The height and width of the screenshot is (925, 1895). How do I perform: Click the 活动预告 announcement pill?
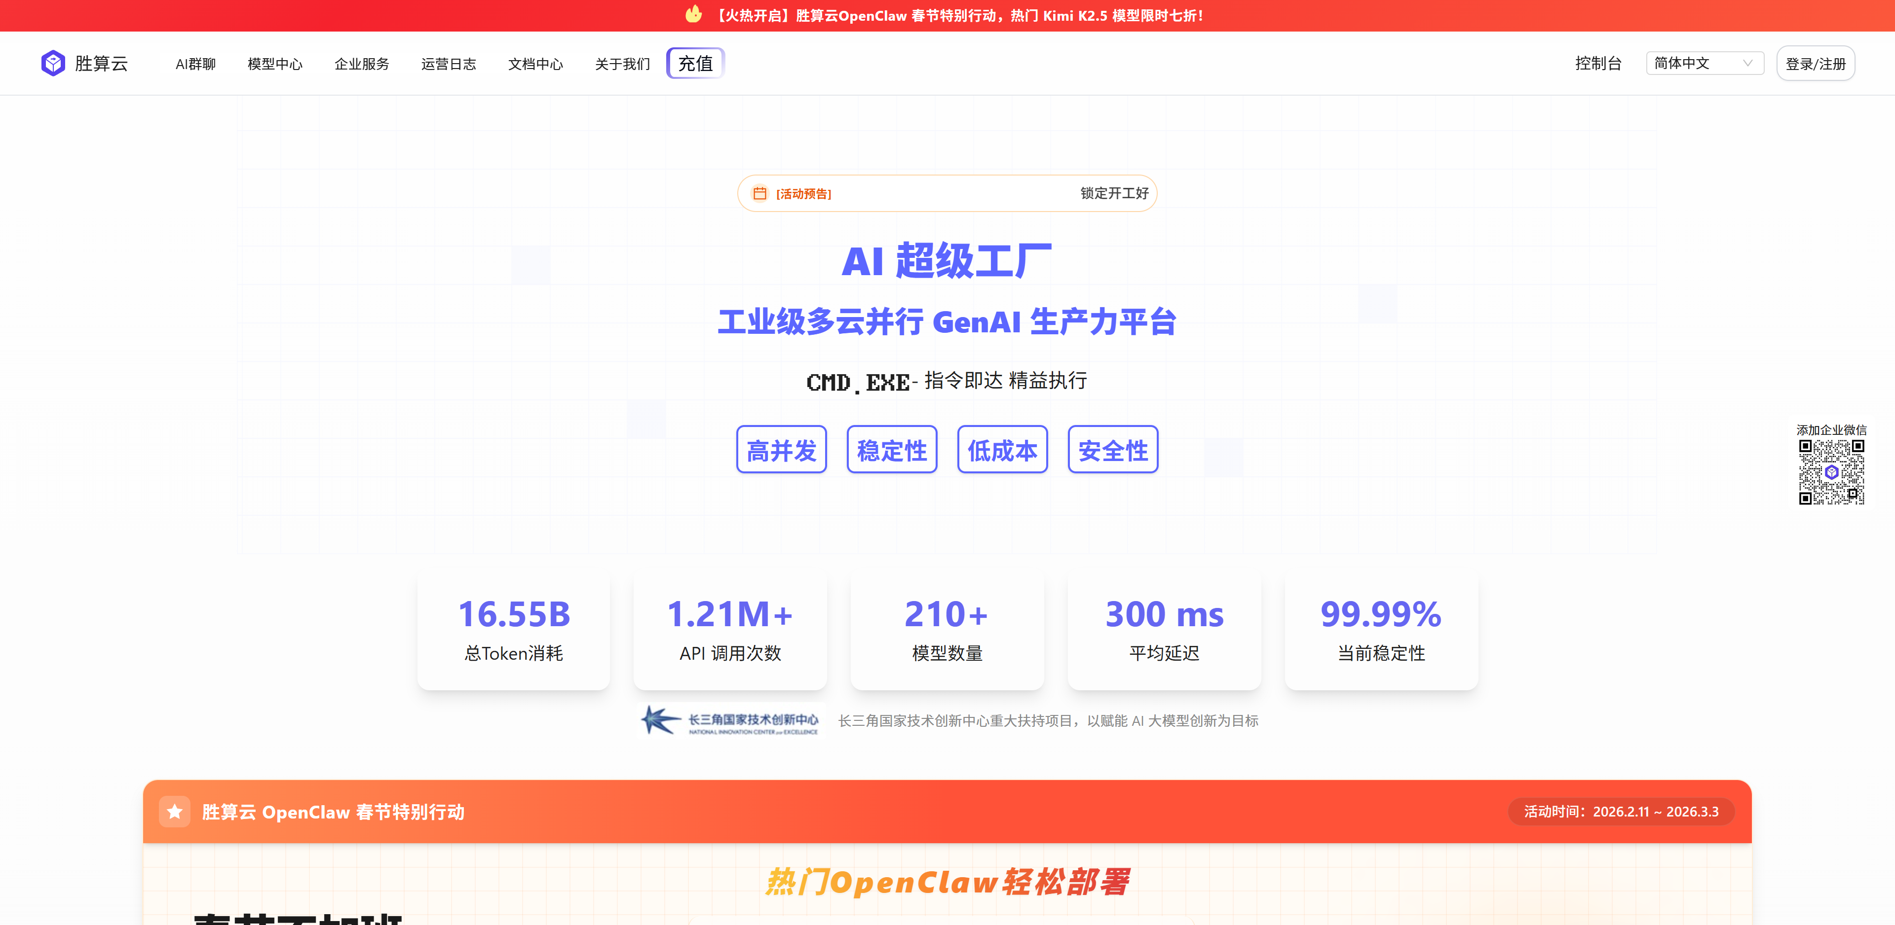coord(947,193)
